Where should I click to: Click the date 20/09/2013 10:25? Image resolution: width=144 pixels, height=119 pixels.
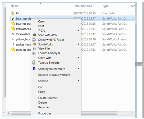[x=85, y=13]
